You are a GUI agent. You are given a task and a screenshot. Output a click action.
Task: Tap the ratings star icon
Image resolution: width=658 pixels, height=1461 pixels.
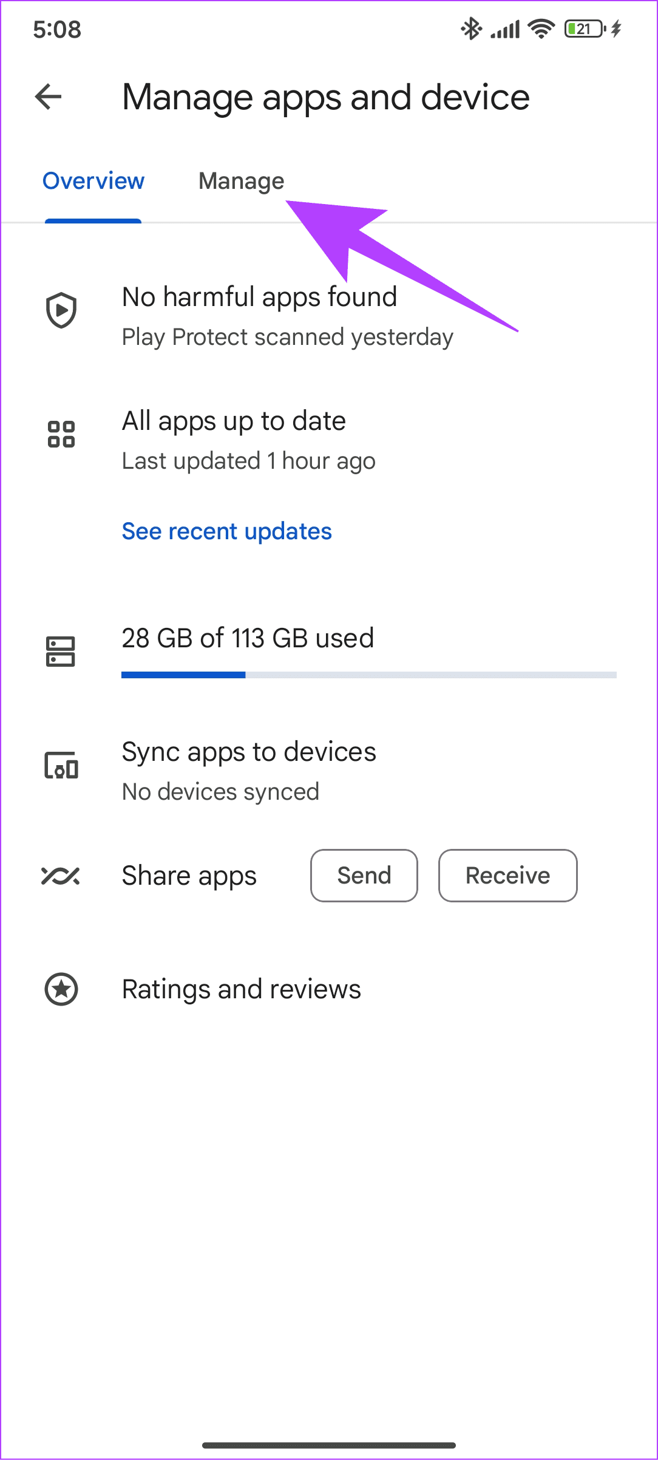pyautogui.click(x=61, y=989)
